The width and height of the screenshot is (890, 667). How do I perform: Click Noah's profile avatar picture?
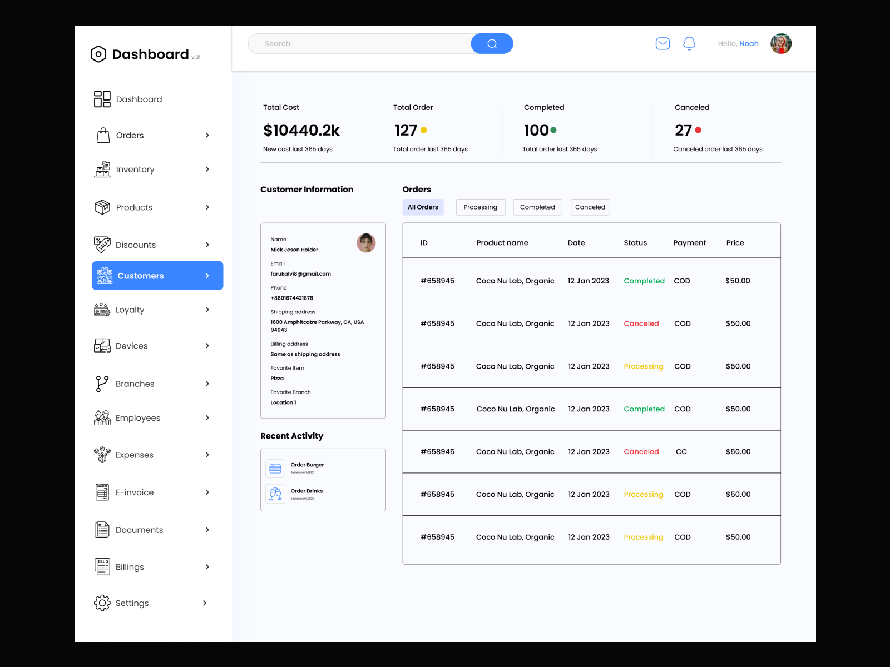coord(780,43)
